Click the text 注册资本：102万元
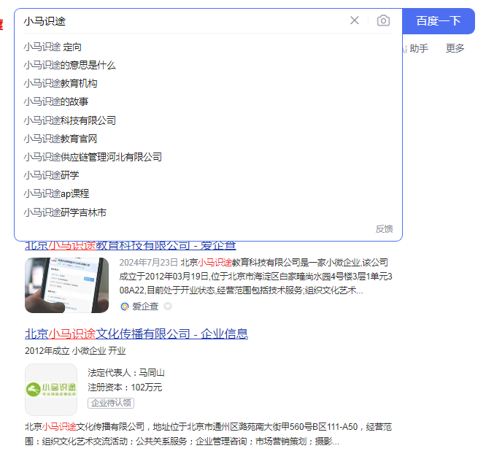The image size is (486, 451). [x=125, y=388]
